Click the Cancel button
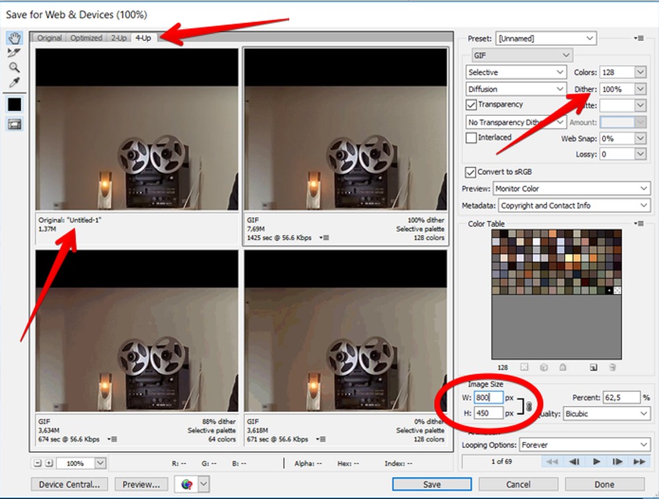The width and height of the screenshot is (659, 499). [x=518, y=484]
